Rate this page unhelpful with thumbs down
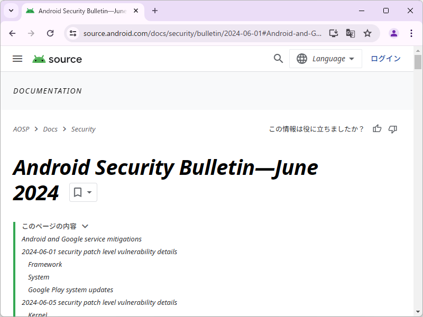This screenshot has height=317, width=423. click(393, 128)
